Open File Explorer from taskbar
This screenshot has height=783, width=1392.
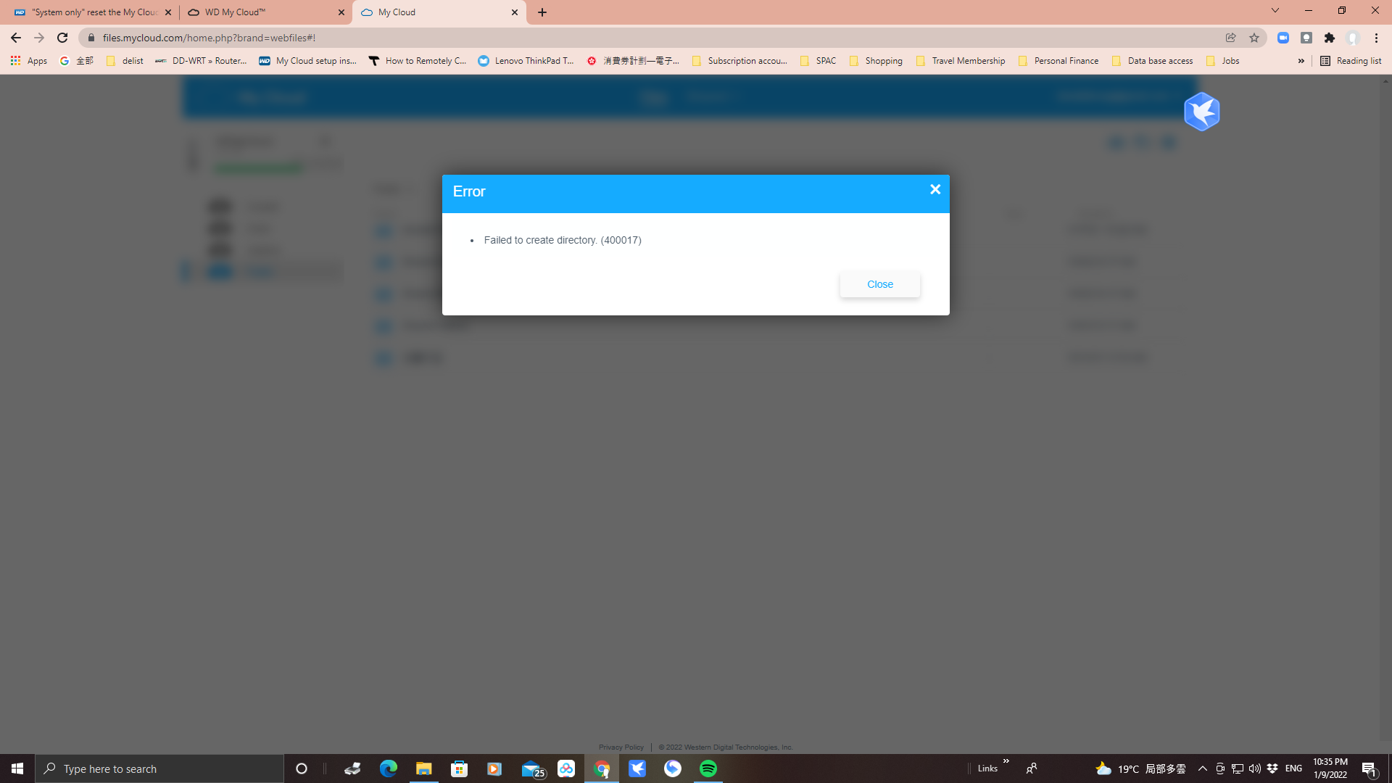click(423, 768)
